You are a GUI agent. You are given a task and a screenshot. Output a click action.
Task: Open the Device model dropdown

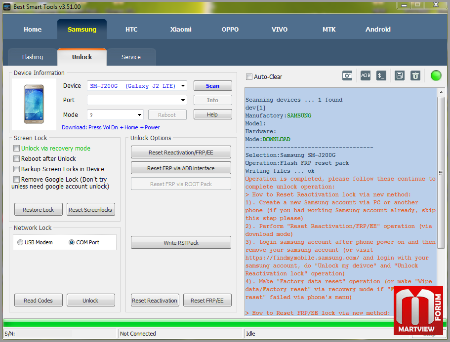pyautogui.click(x=183, y=86)
